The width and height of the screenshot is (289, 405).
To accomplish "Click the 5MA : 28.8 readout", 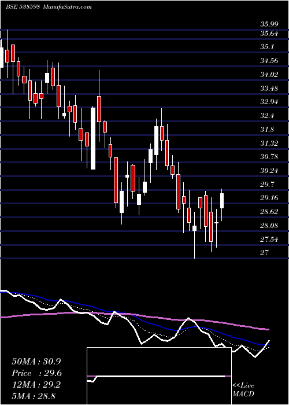I will tap(34, 396).
